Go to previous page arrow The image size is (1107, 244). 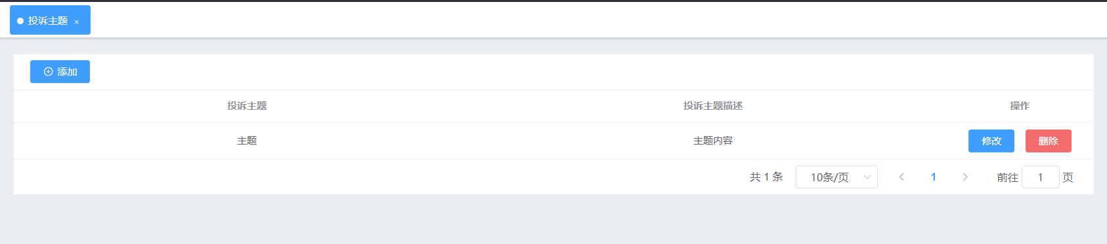pyautogui.click(x=901, y=177)
